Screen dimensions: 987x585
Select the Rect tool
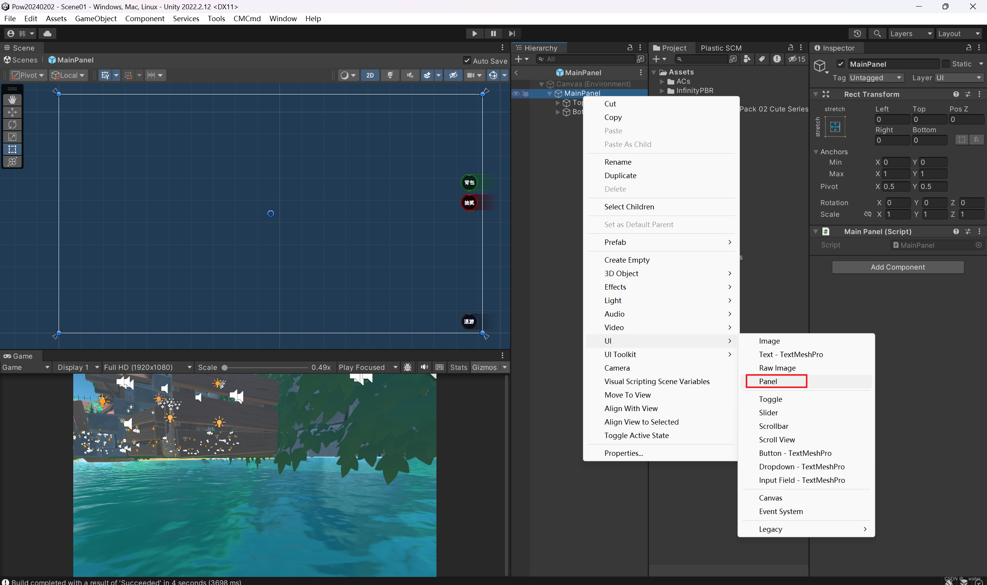point(12,149)
